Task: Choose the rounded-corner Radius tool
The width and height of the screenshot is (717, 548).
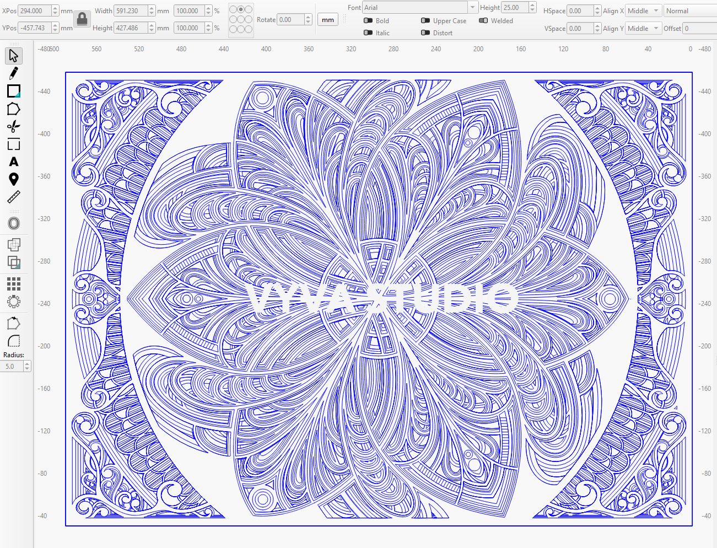Action: click(14, 341)
